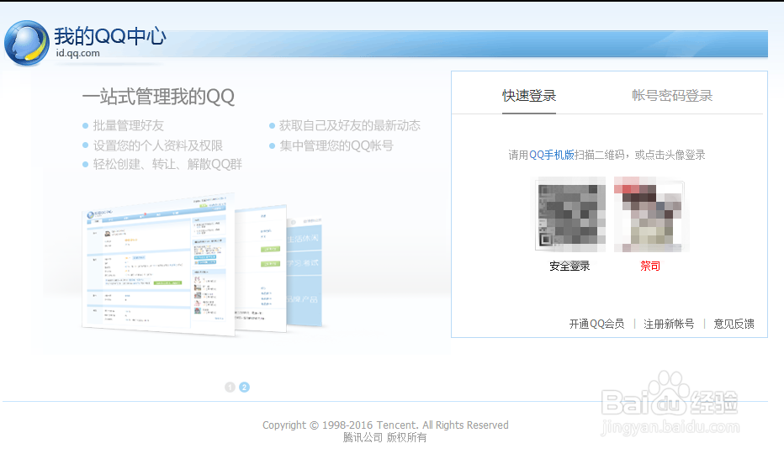Click the 一站式管理我的QQ heading

click(158, 97)
